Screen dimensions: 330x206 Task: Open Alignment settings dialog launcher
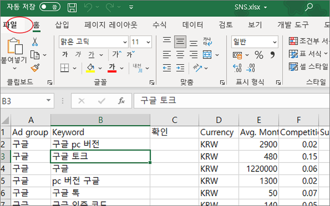pos(222,83)
